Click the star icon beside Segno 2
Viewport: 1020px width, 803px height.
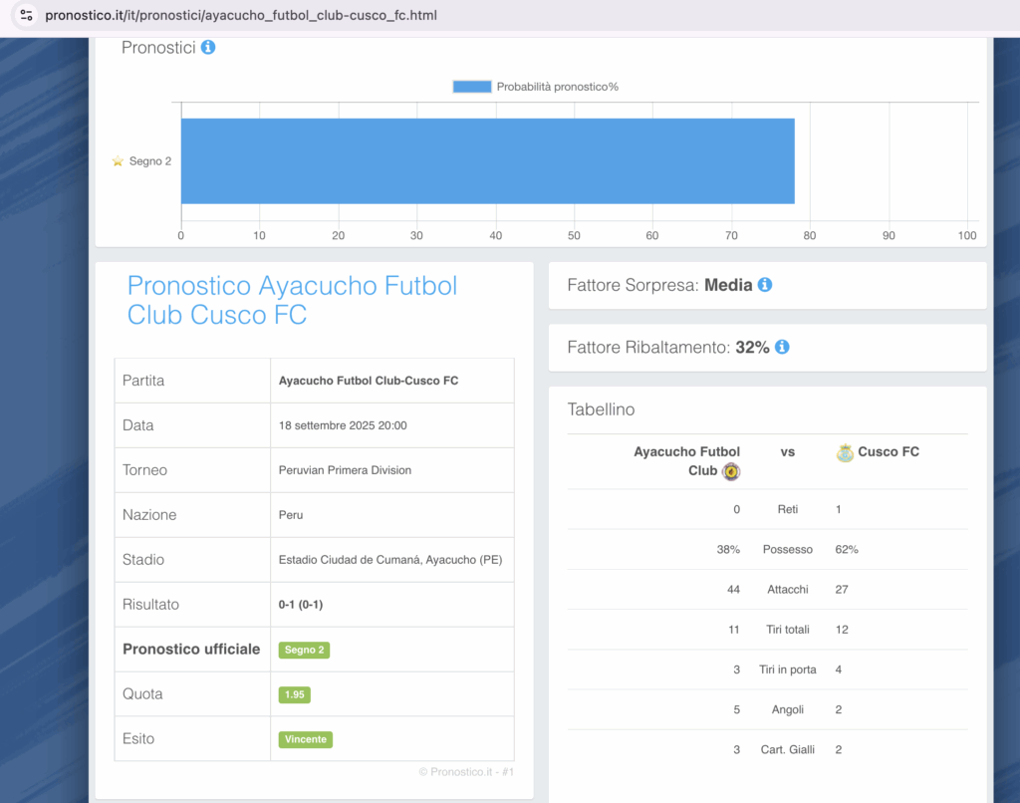(x=118, y=160)
